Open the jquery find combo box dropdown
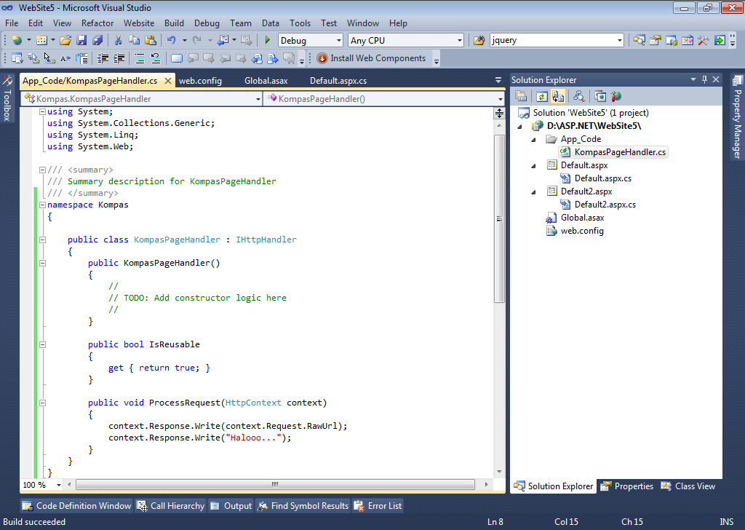Screen dimensions: 745x530 (x=620, y=40)
